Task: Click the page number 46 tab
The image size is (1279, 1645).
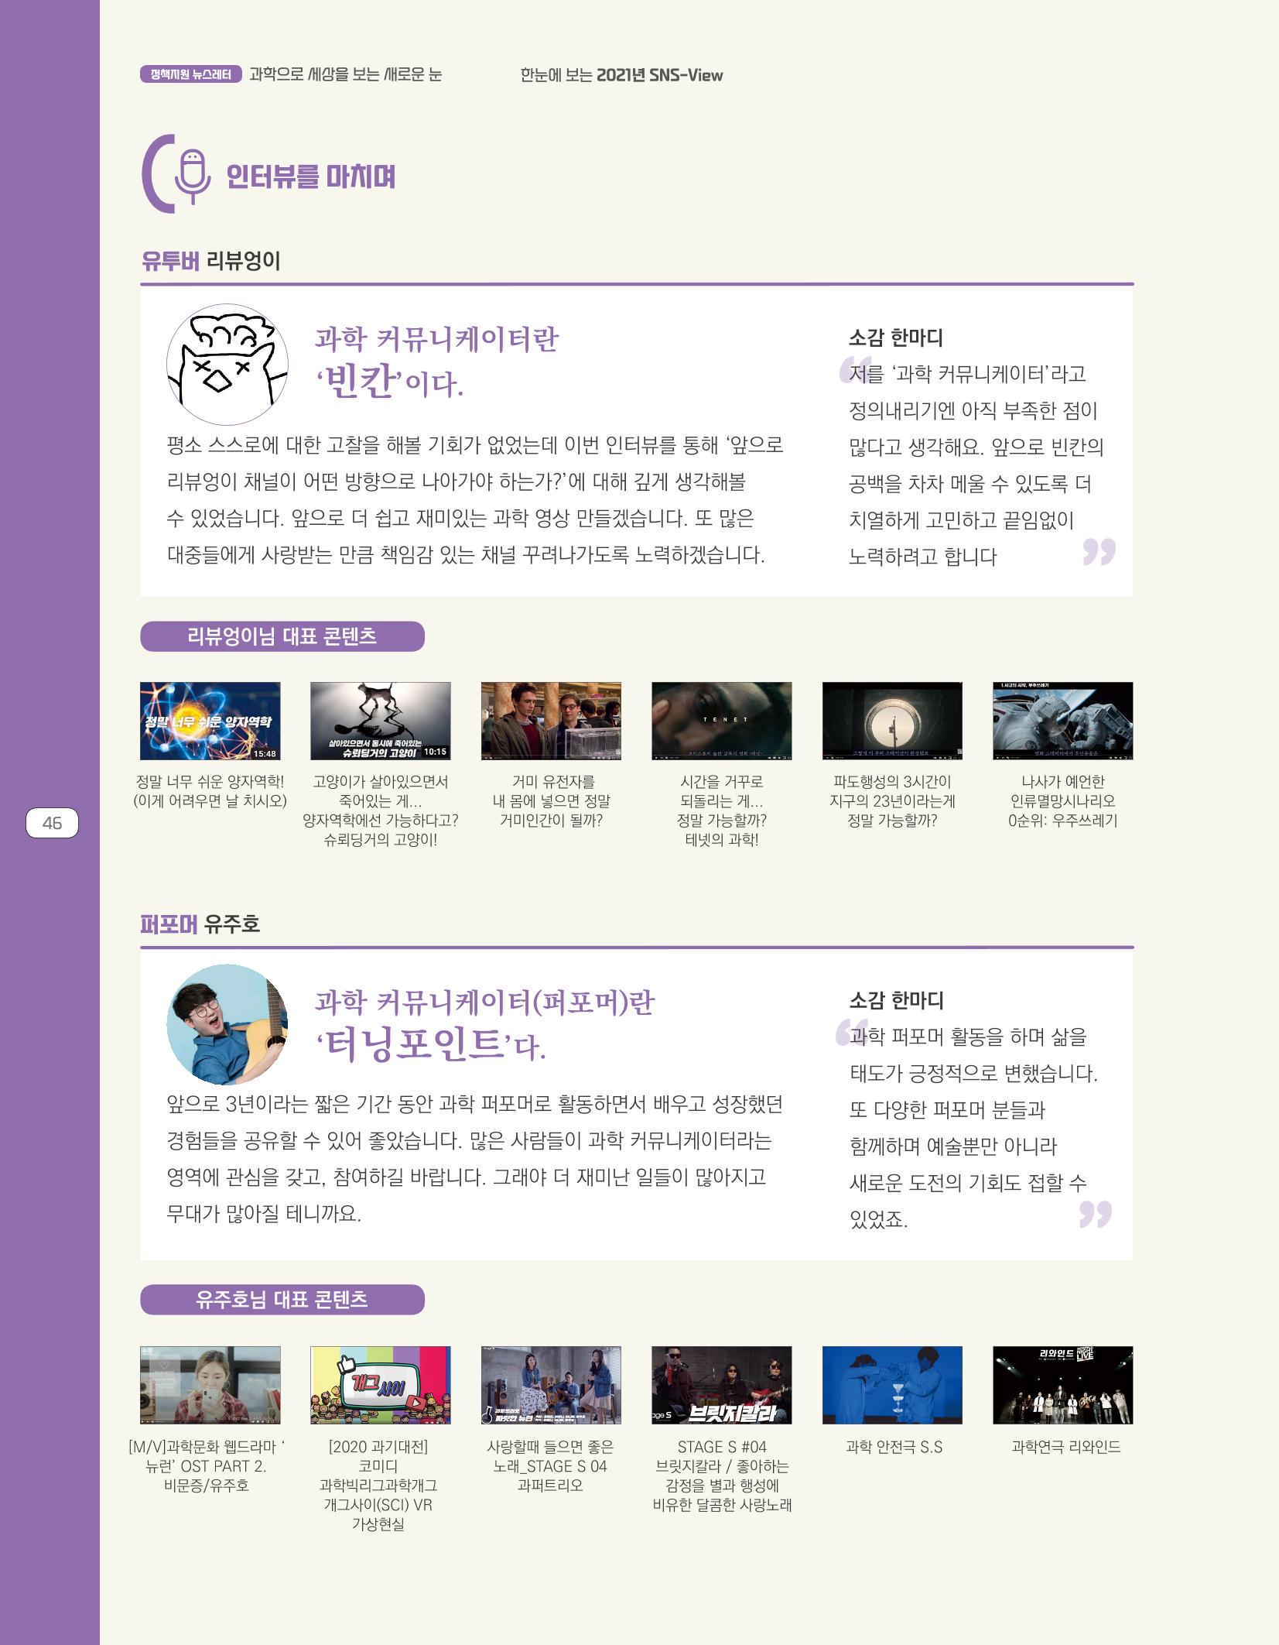Action: tap(52, 823)
